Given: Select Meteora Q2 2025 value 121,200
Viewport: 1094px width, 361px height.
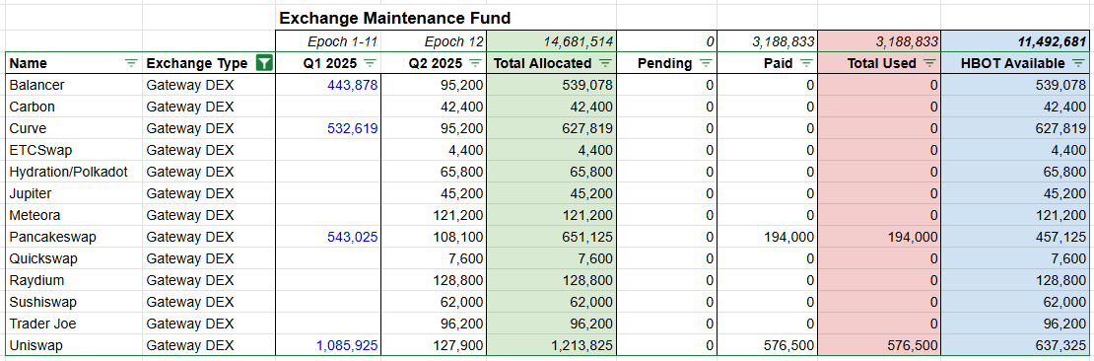Looking at the screenshot, I should pyautogui.click(x=434, y=215).
